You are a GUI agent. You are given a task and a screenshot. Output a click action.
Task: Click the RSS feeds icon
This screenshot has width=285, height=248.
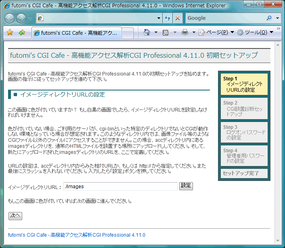coord(166,33)
